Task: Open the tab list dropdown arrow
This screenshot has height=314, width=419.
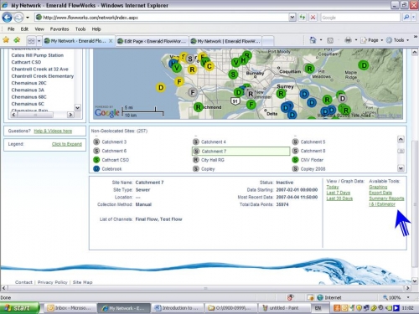Action: (39, 41)
